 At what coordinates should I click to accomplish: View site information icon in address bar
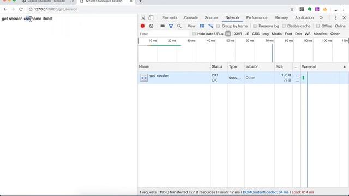(x=31, y=9)
